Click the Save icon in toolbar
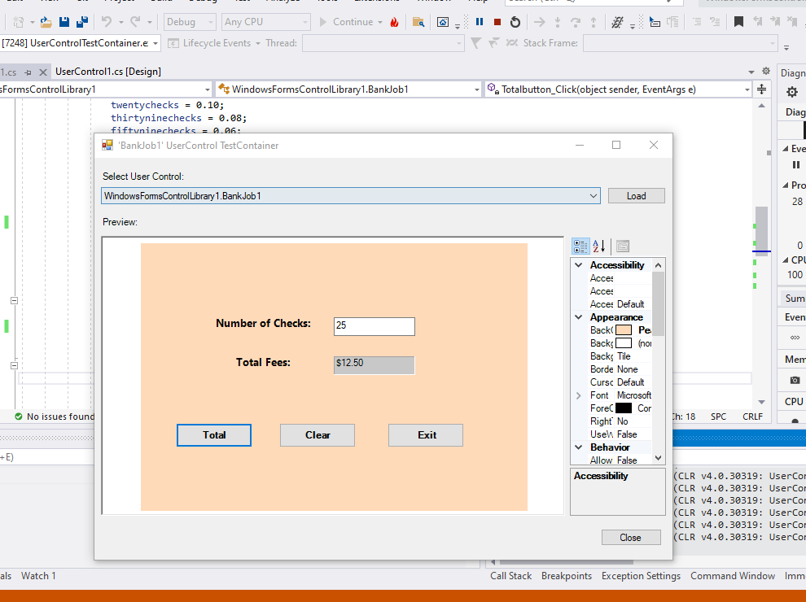806x602 pixels. tap(64, 22)
